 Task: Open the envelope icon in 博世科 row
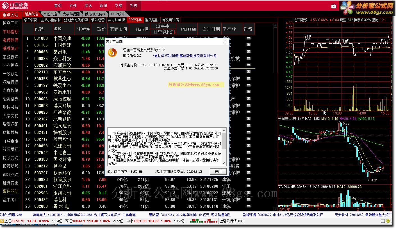pos(248,200)
